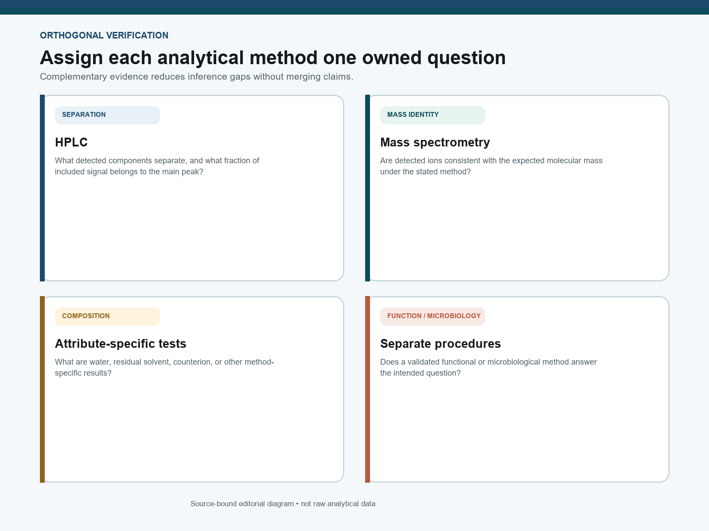Click the ORTHOGONAL VERIFICATION section label
709x531 pixels.
coord(104,35)
